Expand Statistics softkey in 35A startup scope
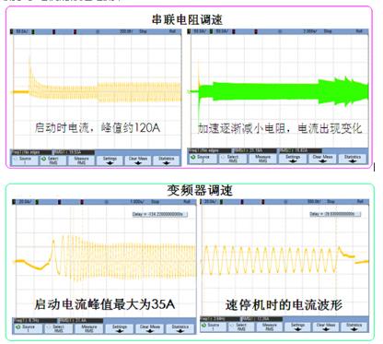 (x=180, y=328)
